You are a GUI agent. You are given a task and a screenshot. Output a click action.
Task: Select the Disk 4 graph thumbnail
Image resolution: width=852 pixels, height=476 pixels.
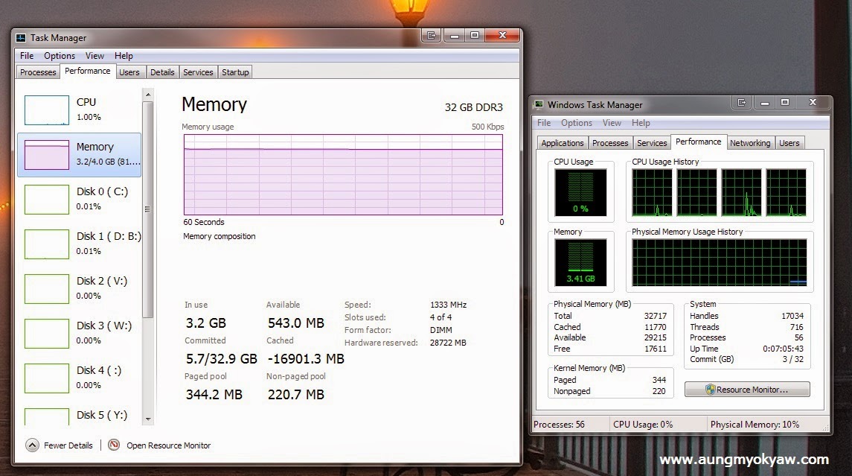click(x=47, y=378)
